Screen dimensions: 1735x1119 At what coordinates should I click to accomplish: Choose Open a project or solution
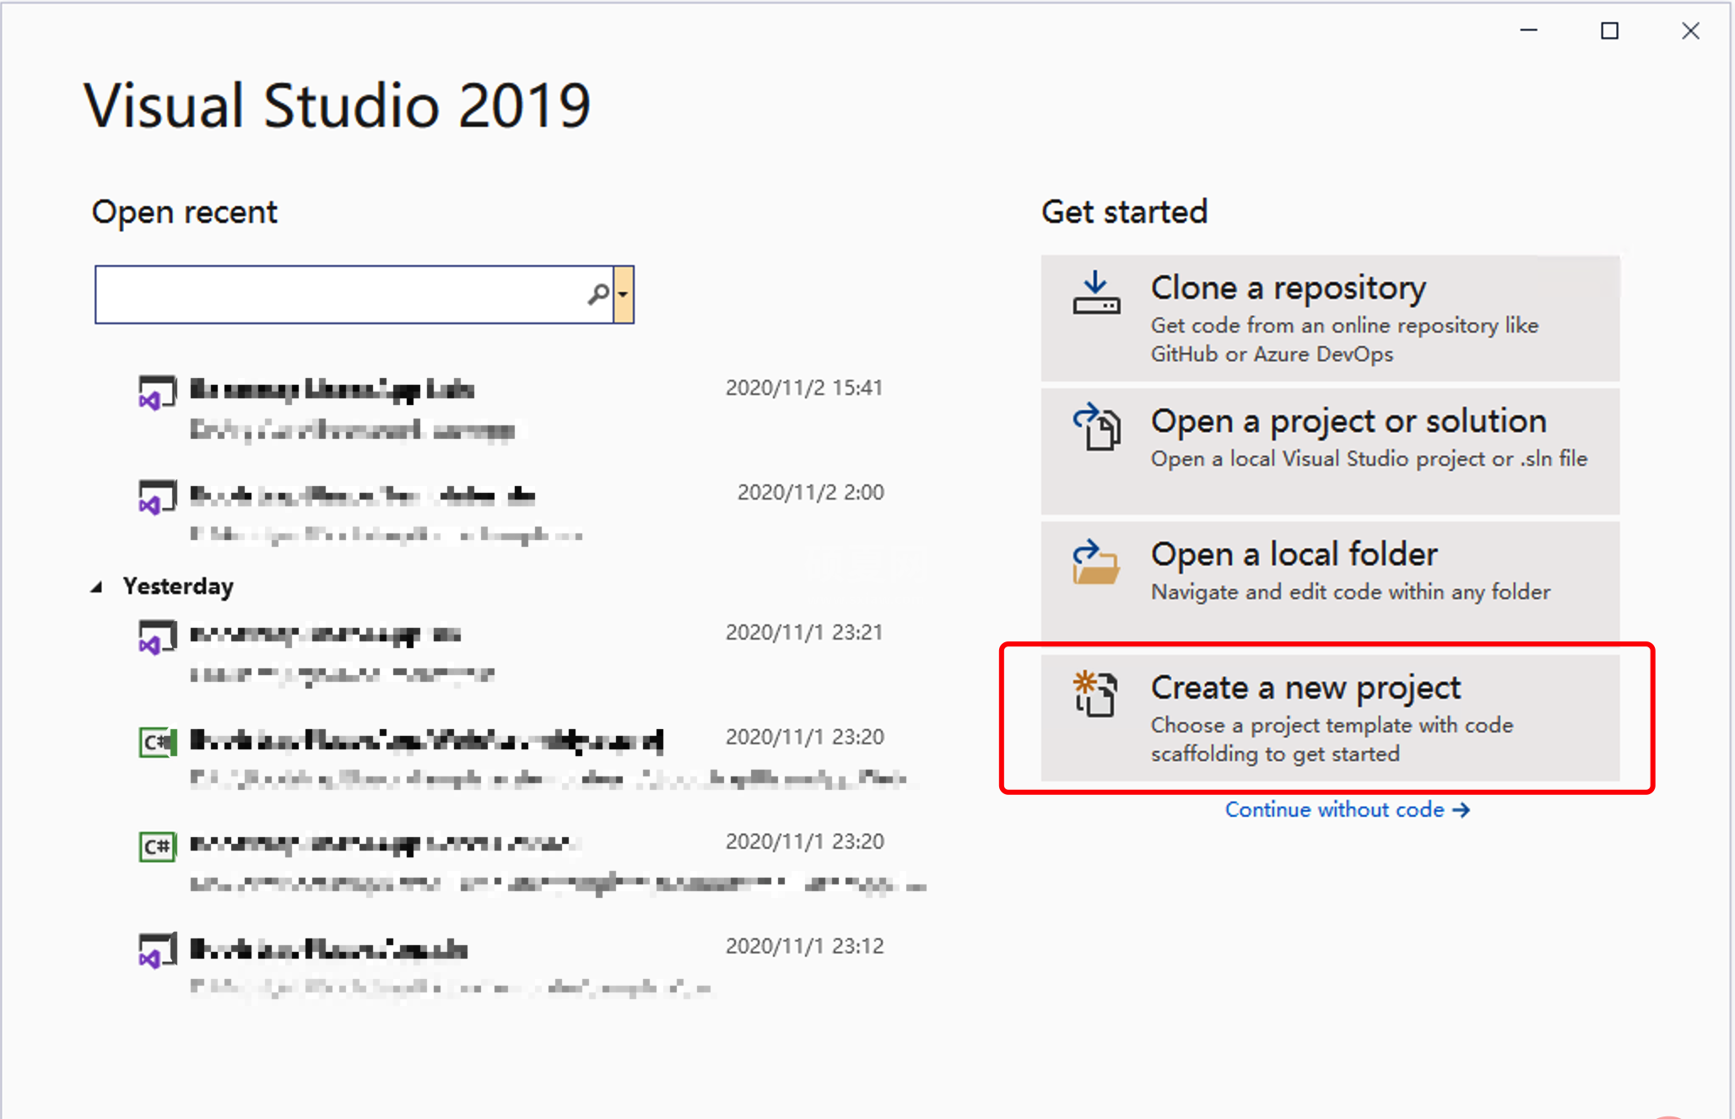coord(1330,451)
